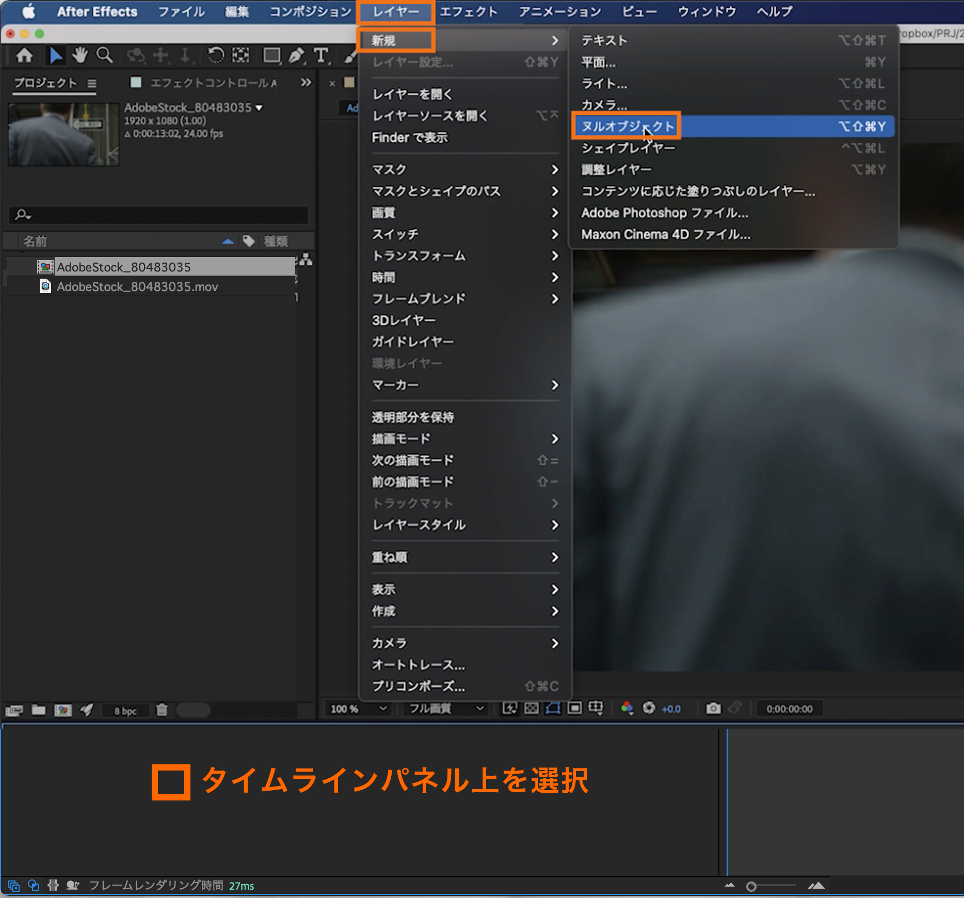
Task: Show hidden panel tabs with double chevron
Action: tap(306, 83)
